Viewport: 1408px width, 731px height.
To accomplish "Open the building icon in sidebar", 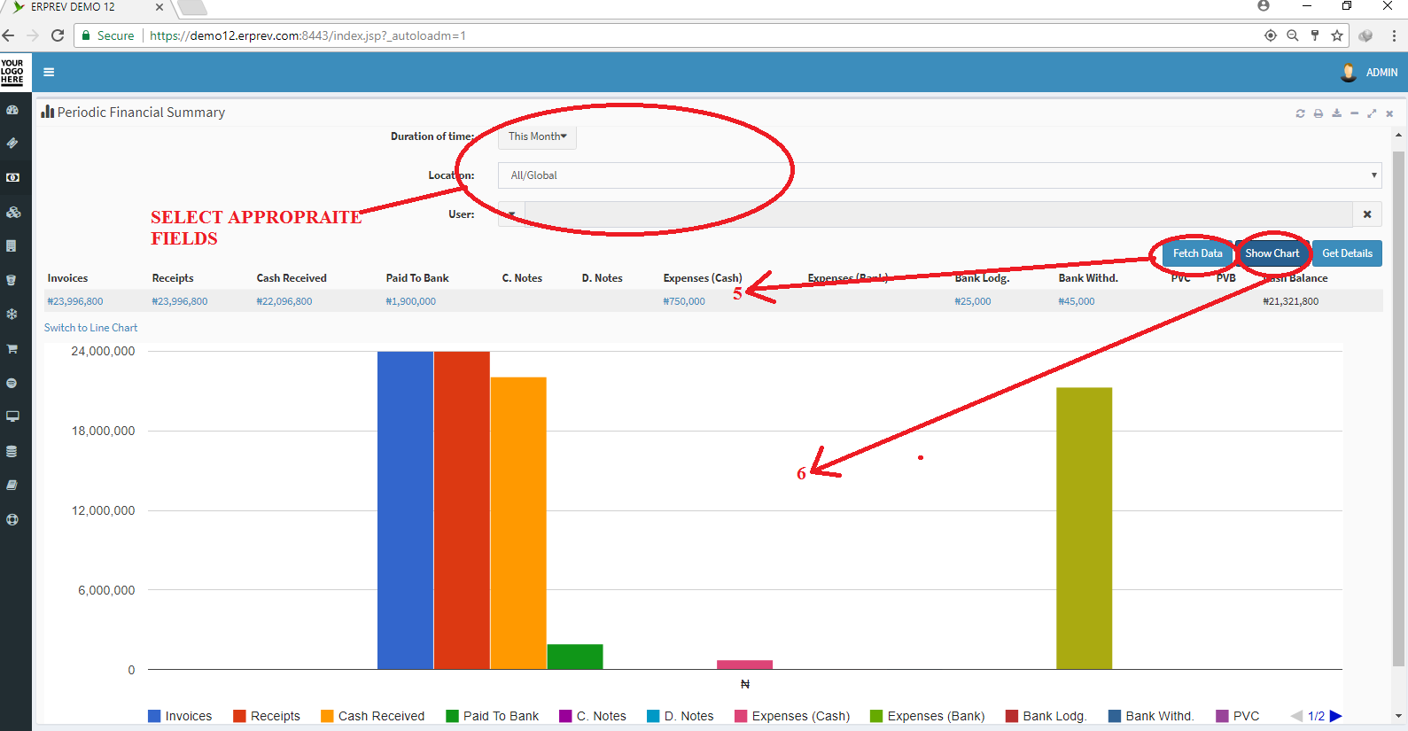I will click(x=12, y=245).
